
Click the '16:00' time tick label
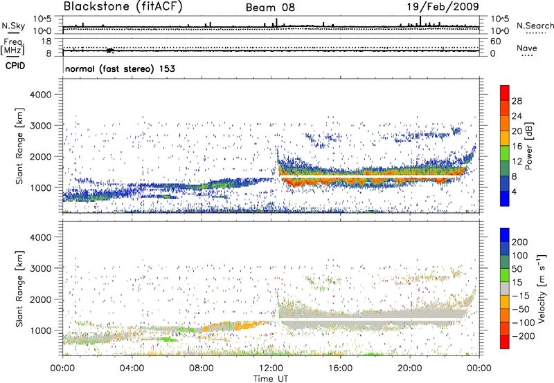340,368
